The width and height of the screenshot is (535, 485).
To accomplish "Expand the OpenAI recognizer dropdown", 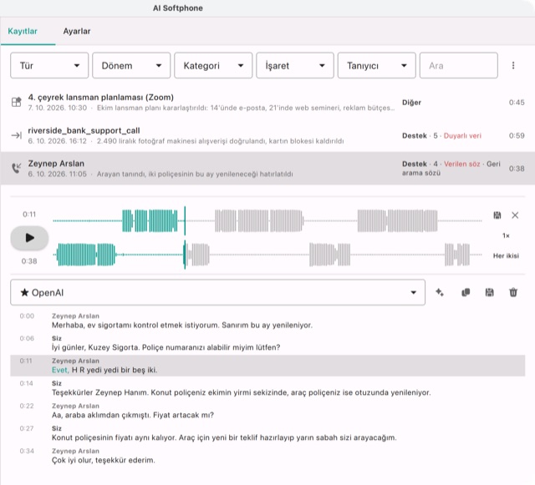I will pyautogui.click(x=217, y=292).
